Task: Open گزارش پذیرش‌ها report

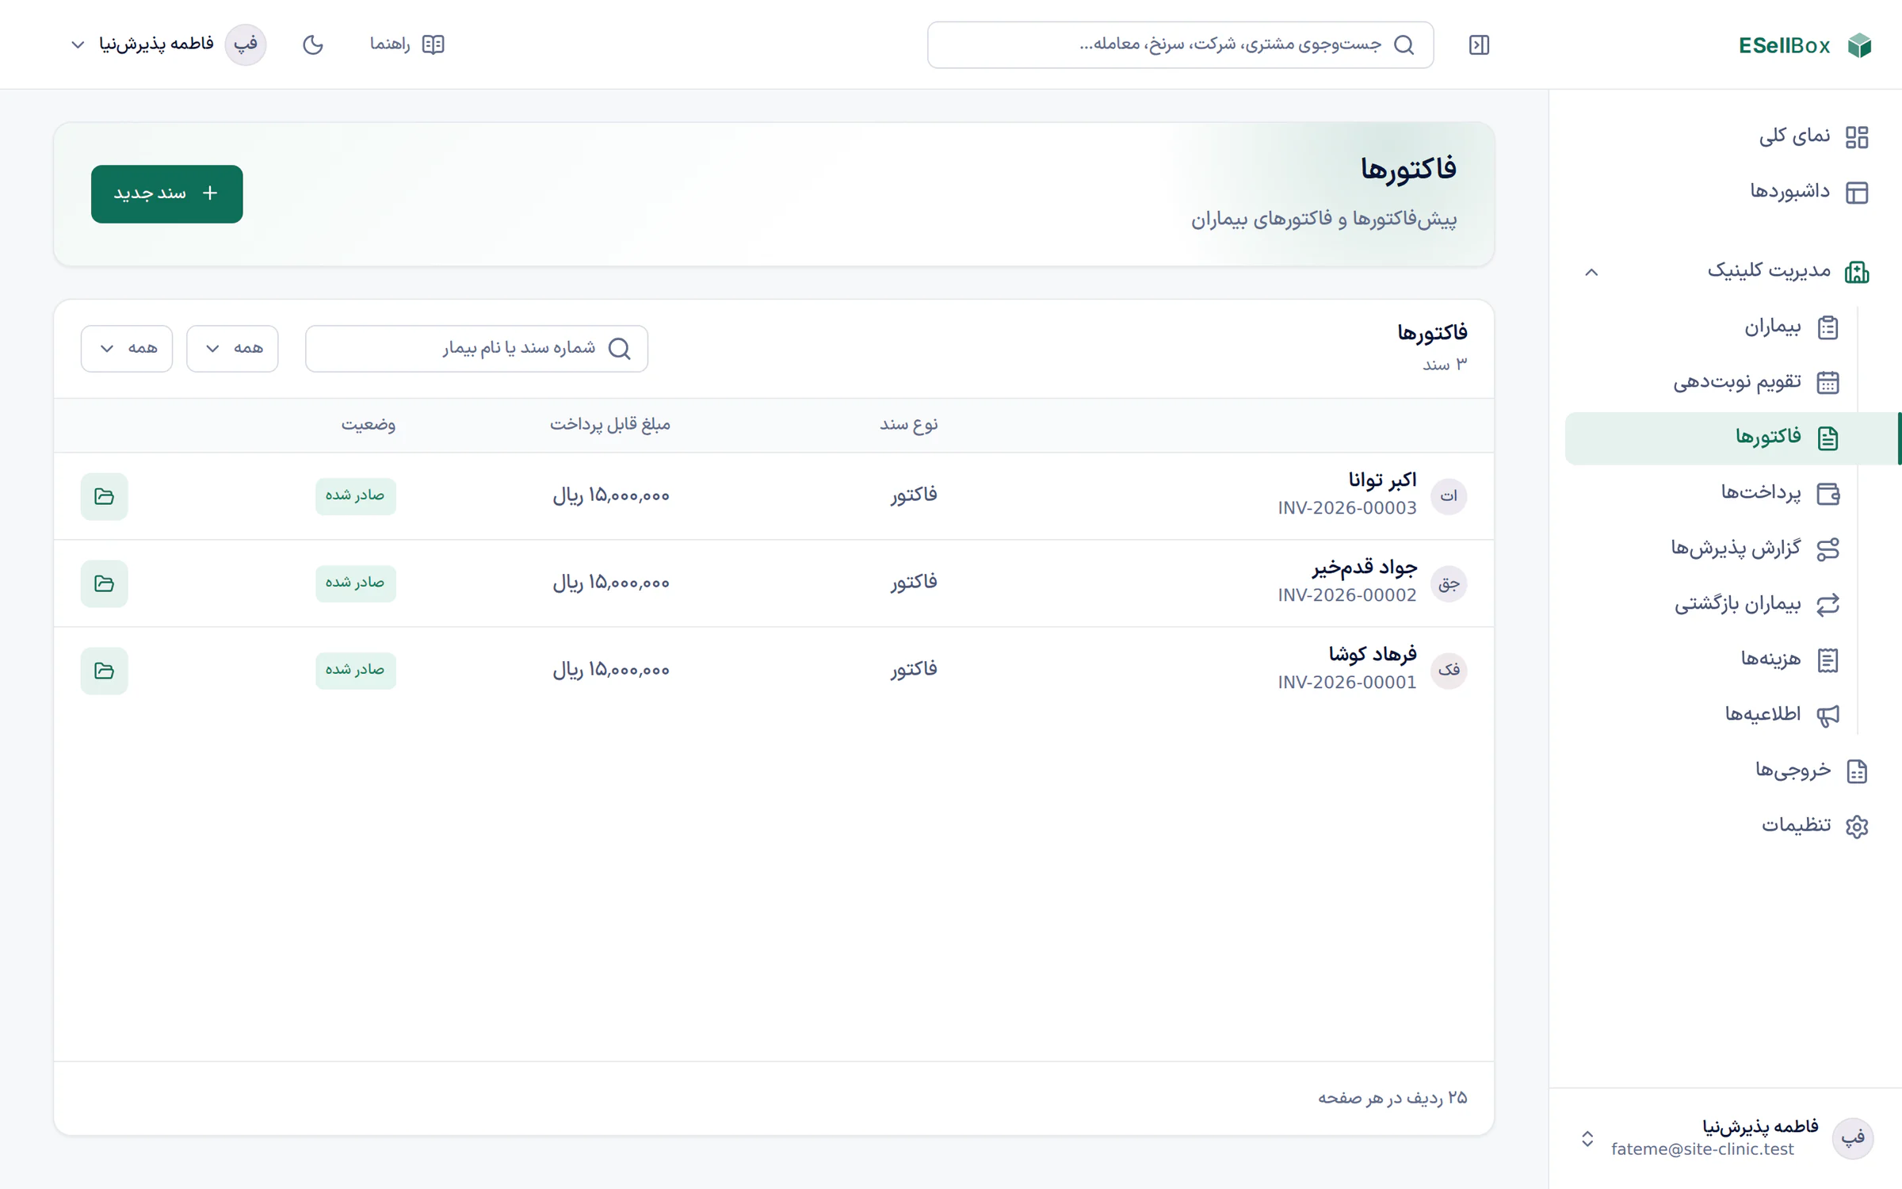Action: pos(1755,549)
